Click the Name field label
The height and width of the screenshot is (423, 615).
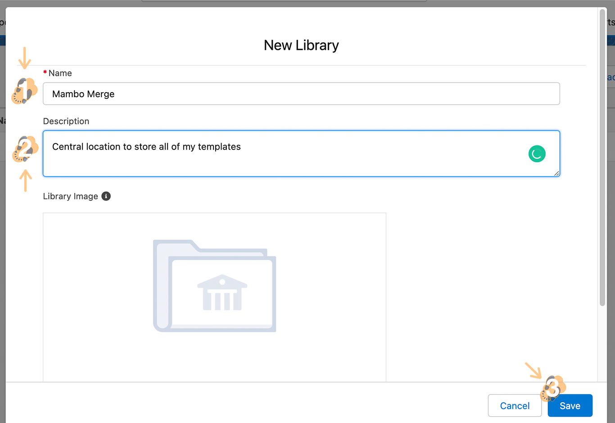pyautogui.click(x=60, y=73)
